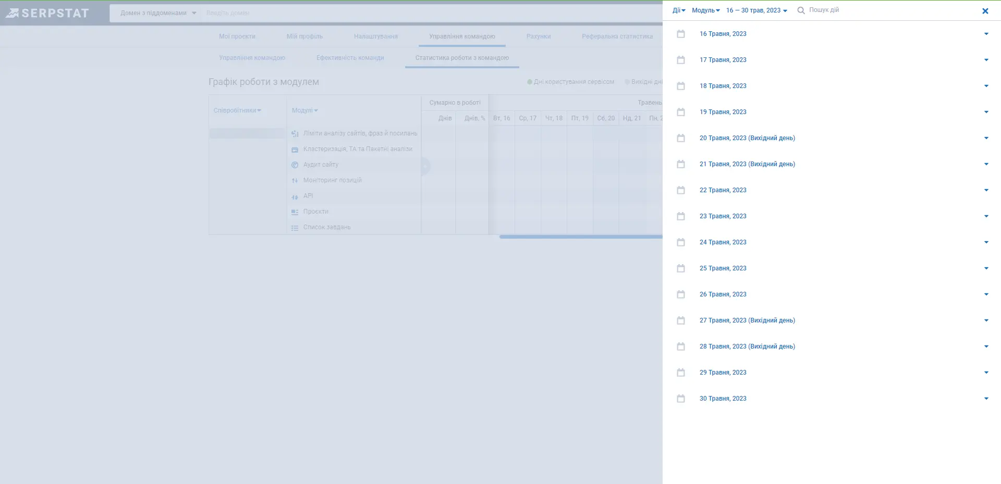Switch to Ефективність команди subtab

[350, 58]
